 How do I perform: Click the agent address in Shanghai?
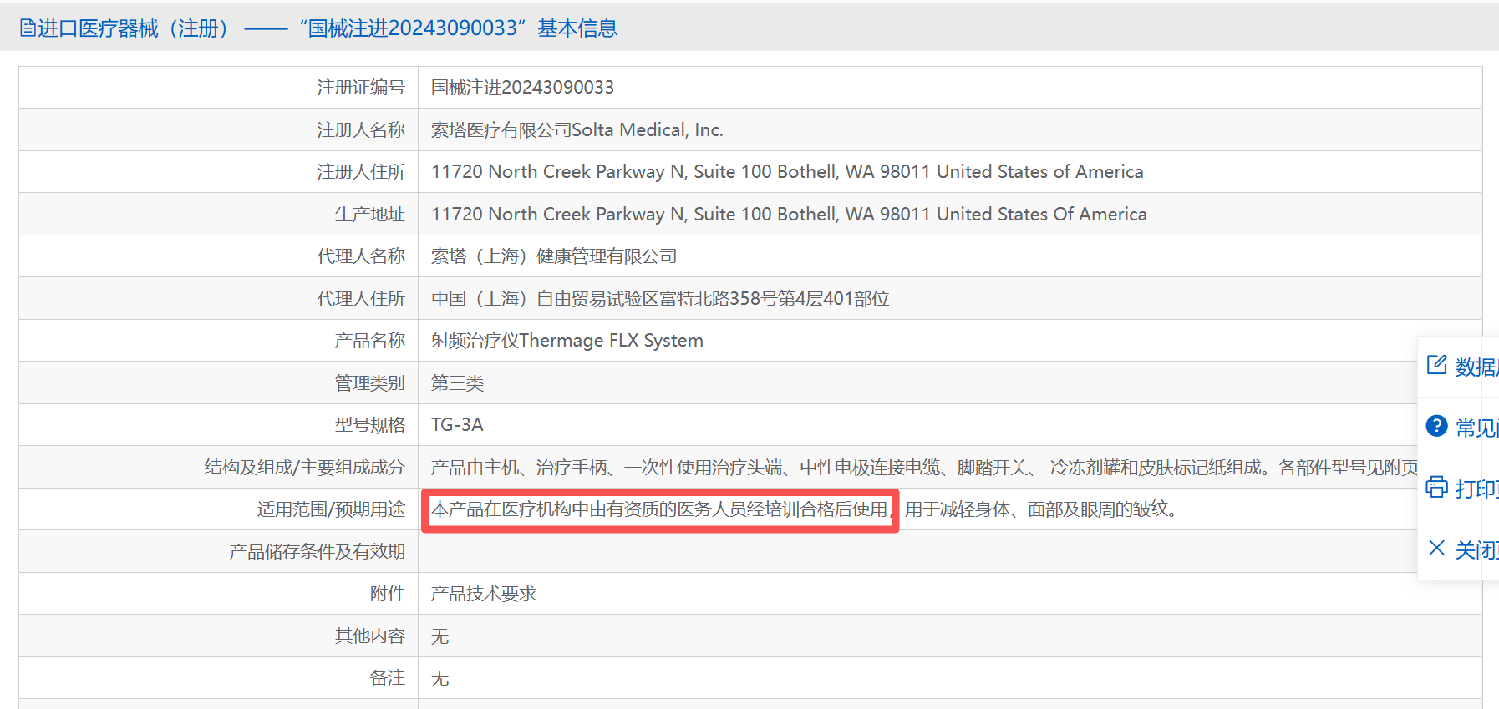click(659, 299)
